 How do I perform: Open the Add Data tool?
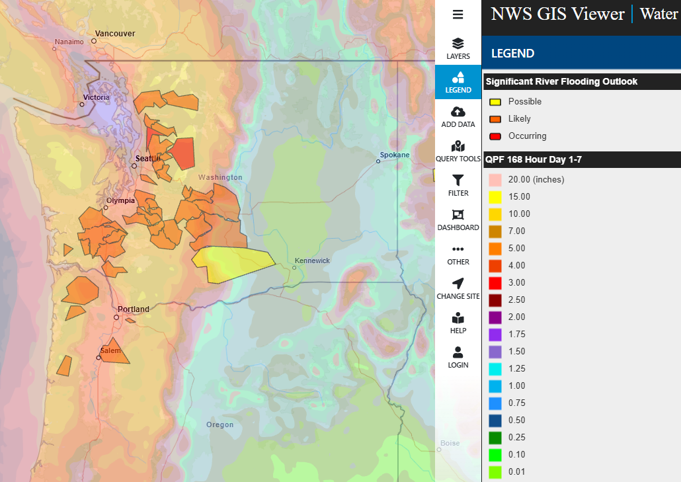(x=458, y=117)
